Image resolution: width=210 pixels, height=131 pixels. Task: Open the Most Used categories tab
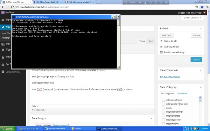tap(182, 94)
